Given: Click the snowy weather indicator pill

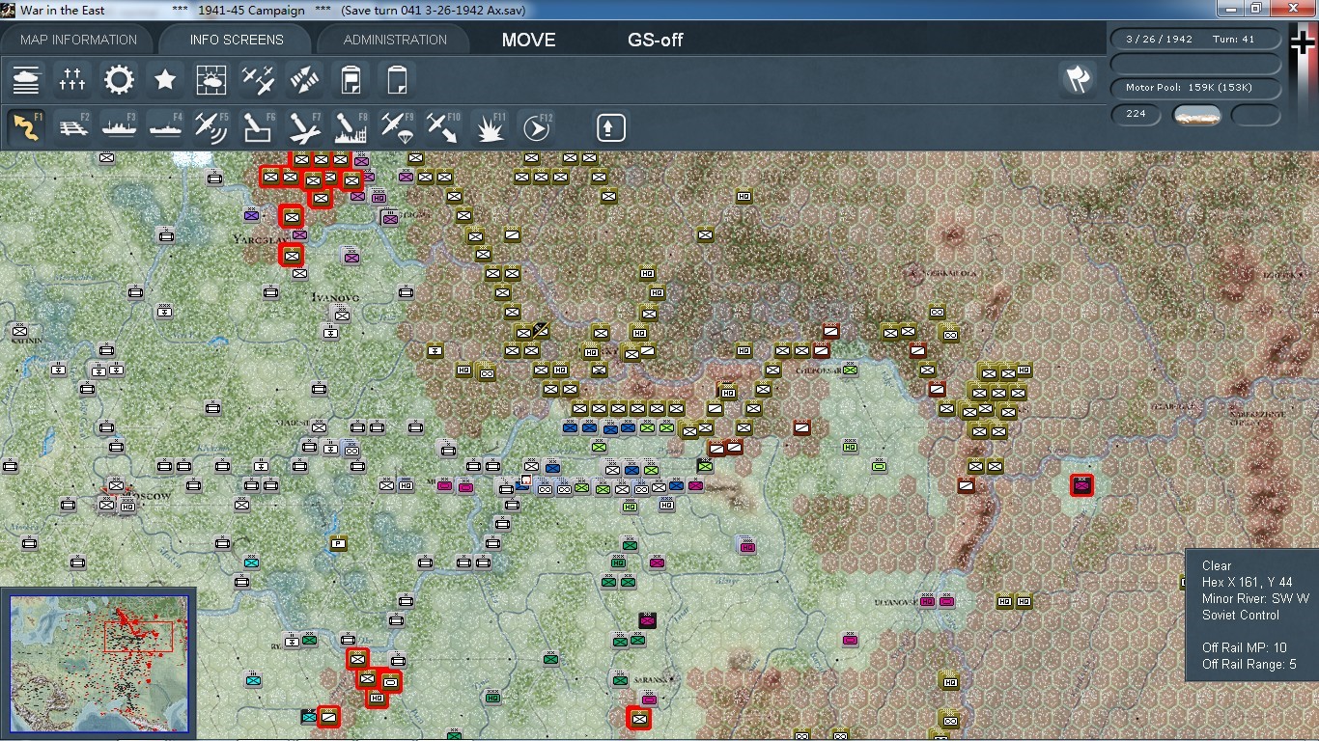Looking at the screenshot, I should coord(1196,115).
